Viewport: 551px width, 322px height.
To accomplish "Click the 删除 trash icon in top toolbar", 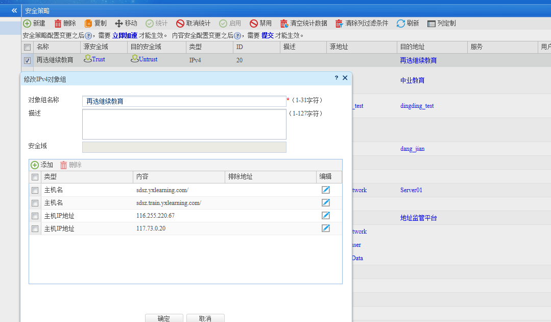I will (58, 24).
